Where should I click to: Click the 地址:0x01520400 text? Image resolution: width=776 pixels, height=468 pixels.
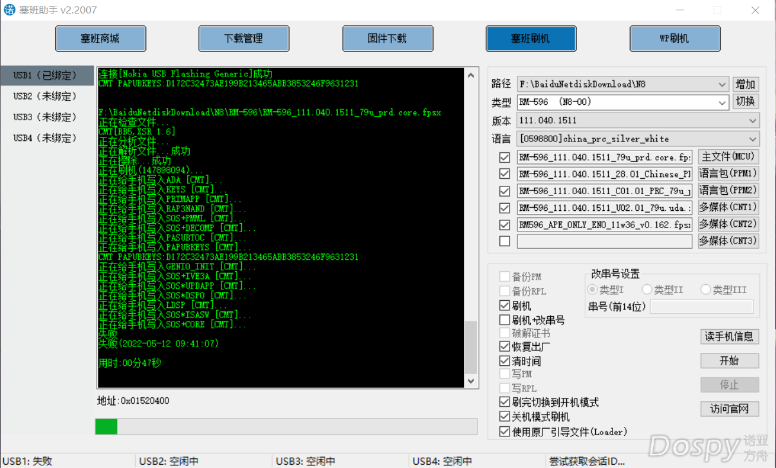click(x=133, y=401)
